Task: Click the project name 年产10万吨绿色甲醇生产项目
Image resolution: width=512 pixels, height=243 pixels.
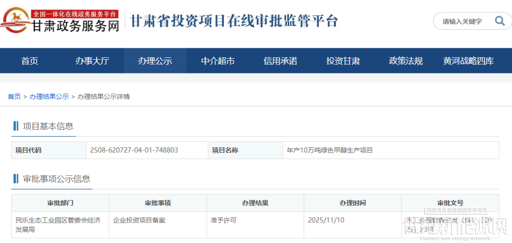Action: click(x=330, y=150)
